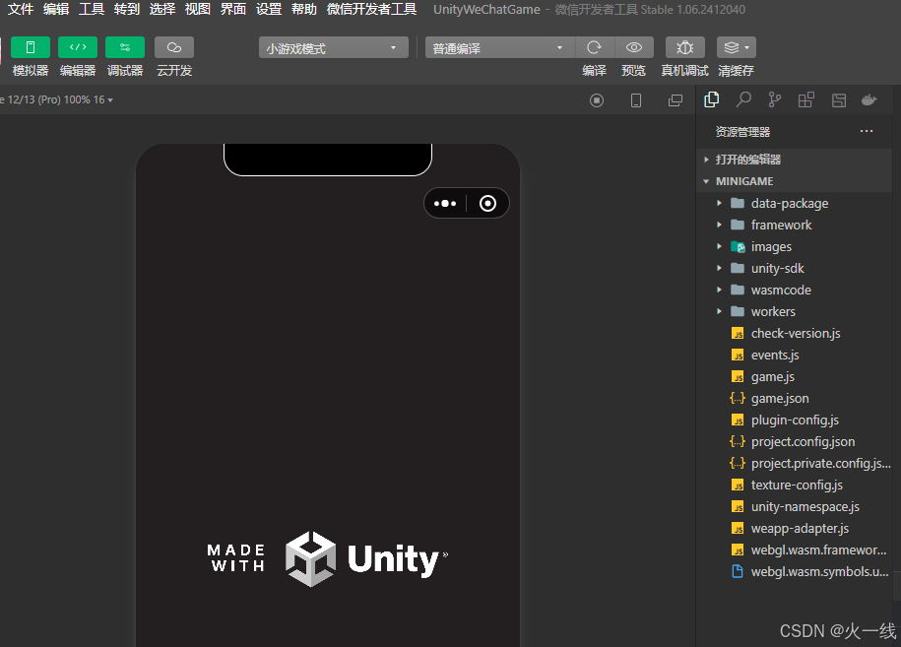
Task: Toggle the phone device view icon
Action: (x=635, y=99)
